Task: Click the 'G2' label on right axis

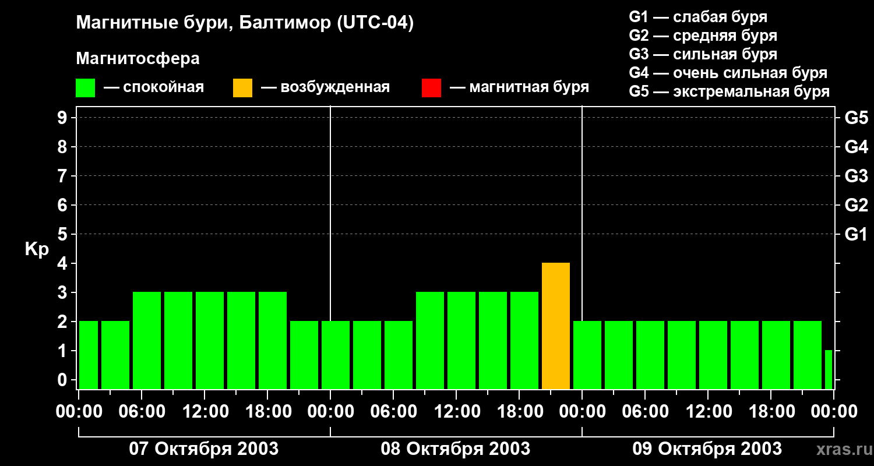Action: coord(856,206)
